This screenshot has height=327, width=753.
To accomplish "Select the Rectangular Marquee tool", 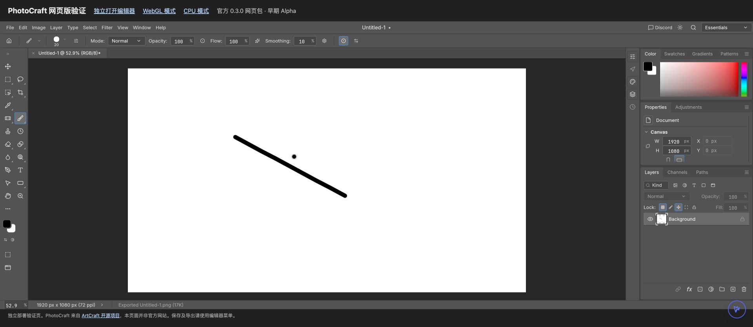I will pyautogui.click(x=8, y=79).
